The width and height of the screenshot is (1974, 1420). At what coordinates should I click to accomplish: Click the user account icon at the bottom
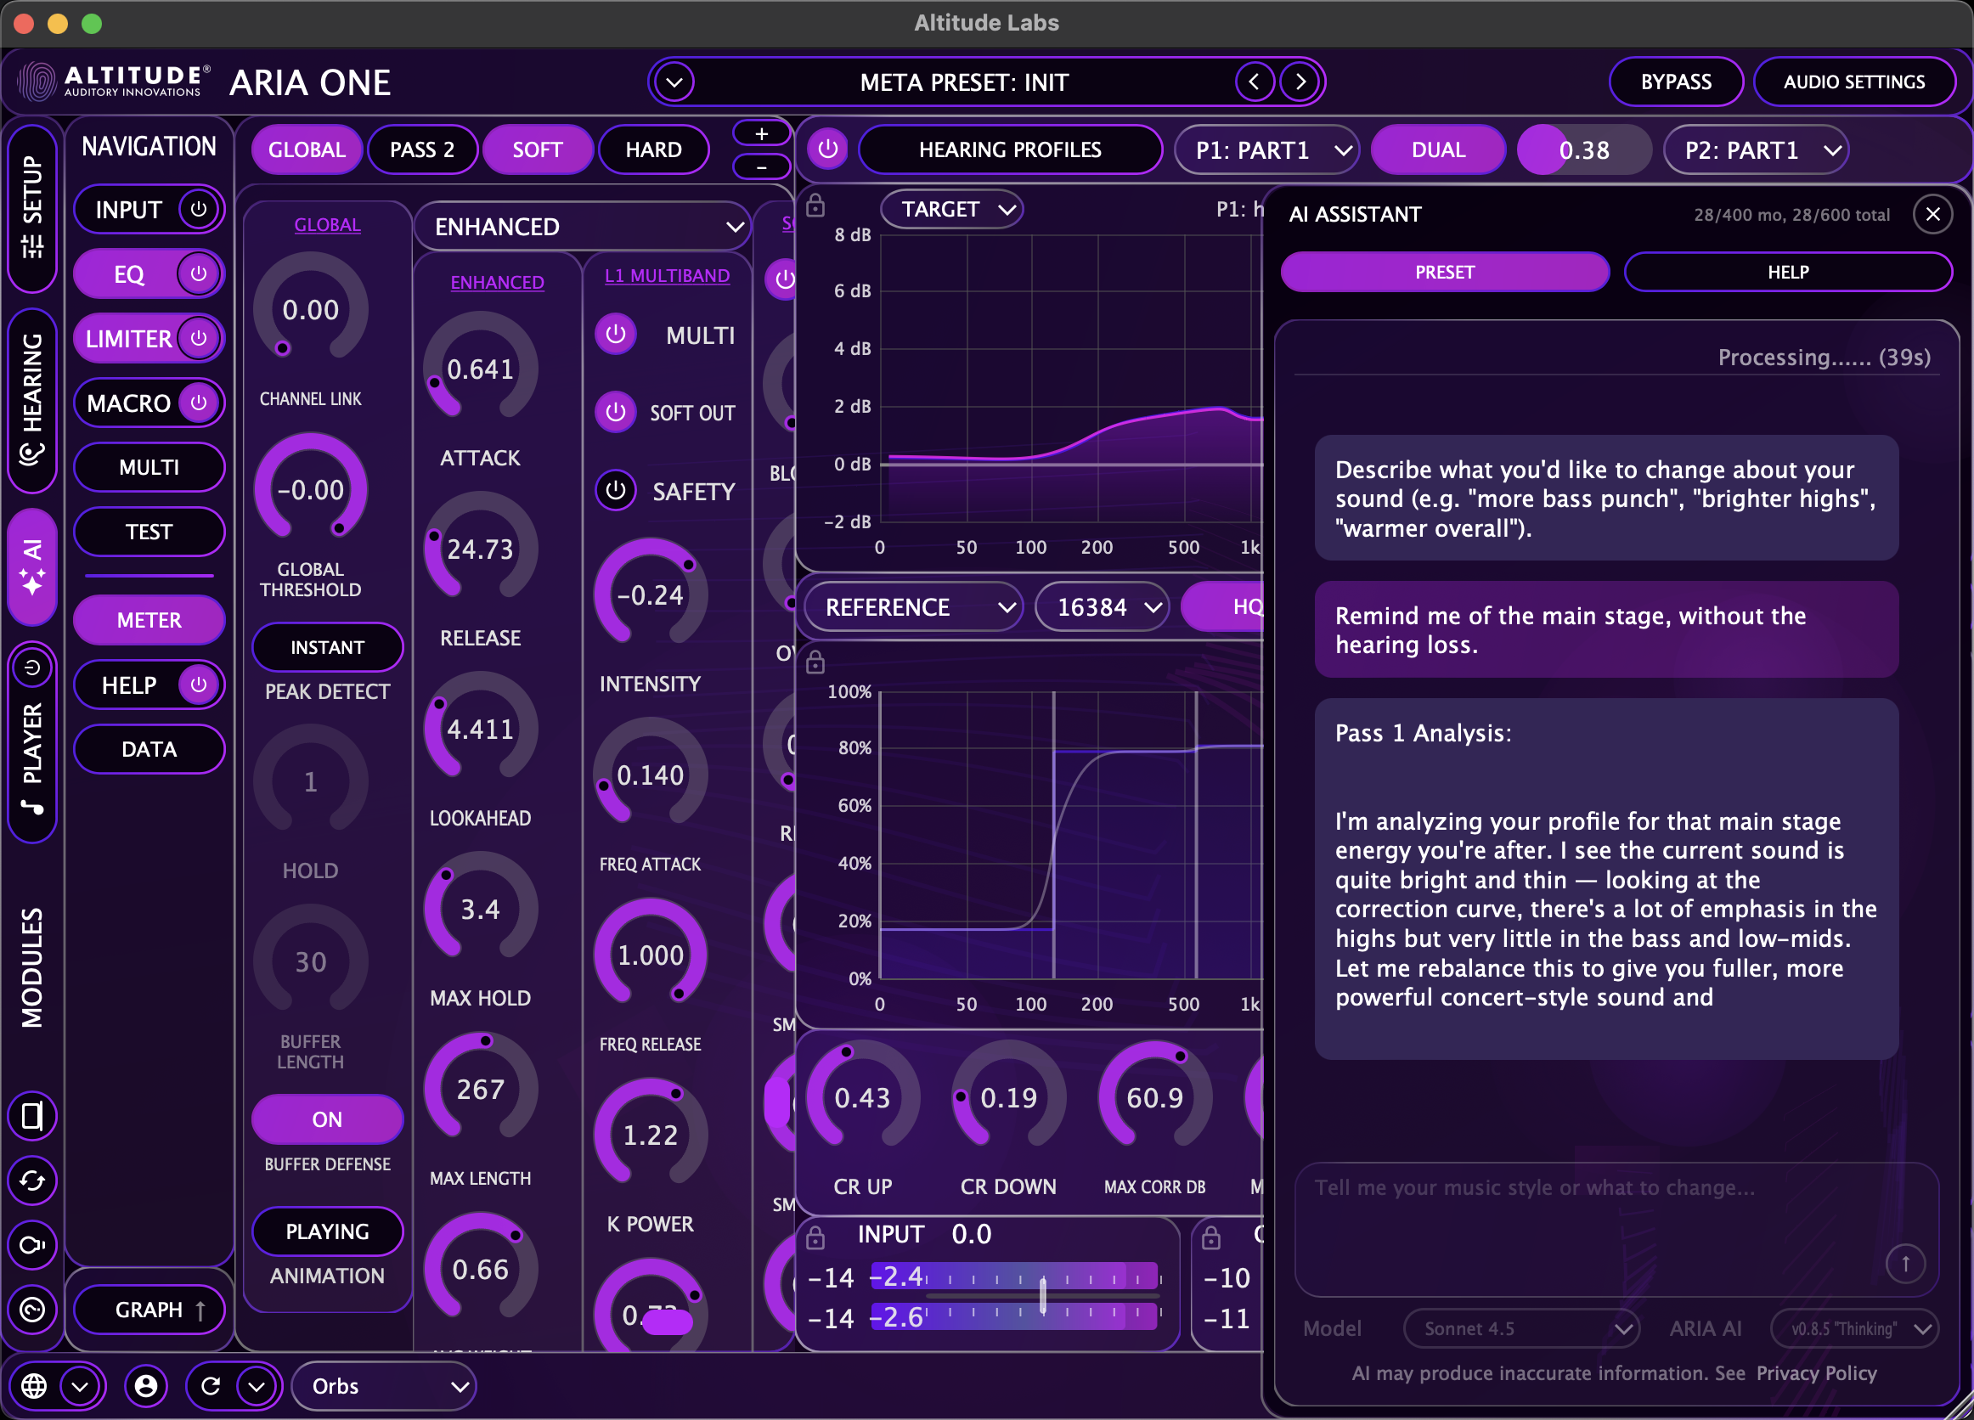pyautogui.click(x=146, y=1385)
